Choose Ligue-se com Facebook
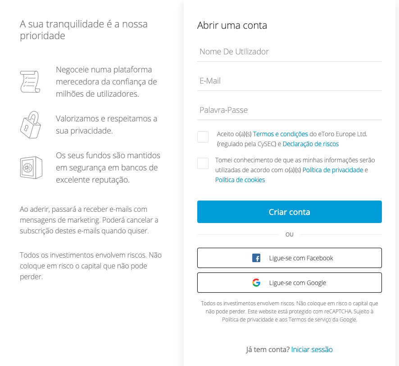This screenshot has height=366, width=399. [289, 258]
